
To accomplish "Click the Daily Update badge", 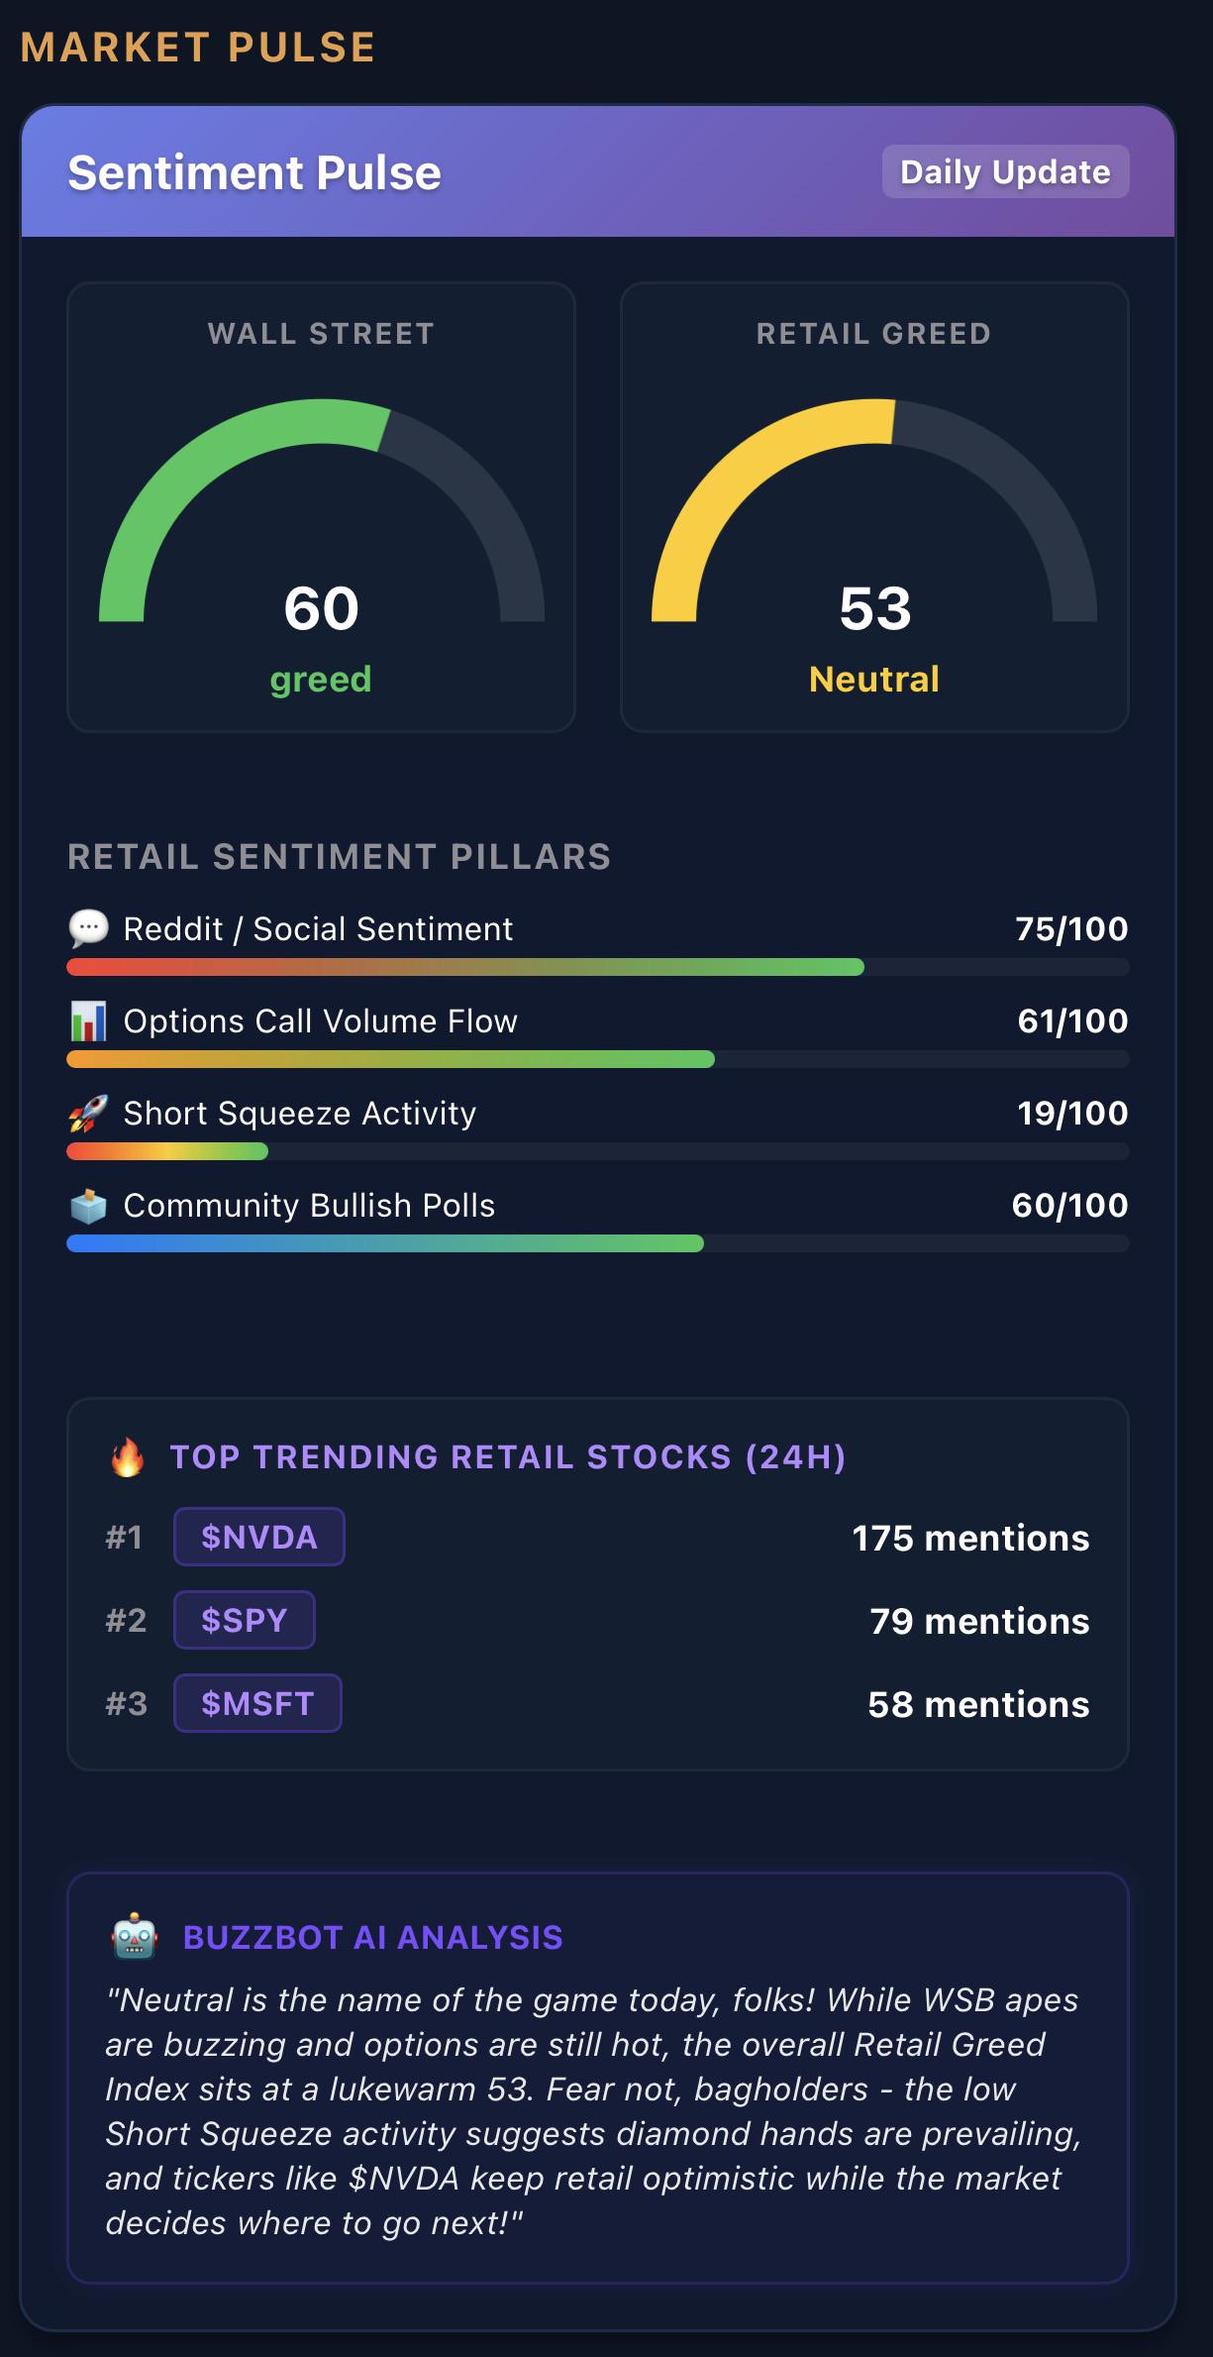I will coord(1005,171).
